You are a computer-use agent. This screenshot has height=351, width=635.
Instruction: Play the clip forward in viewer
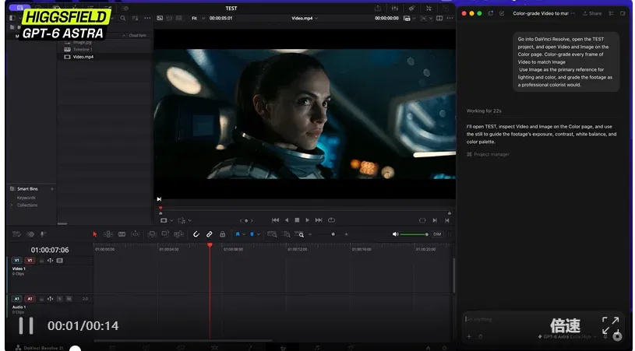308,220
